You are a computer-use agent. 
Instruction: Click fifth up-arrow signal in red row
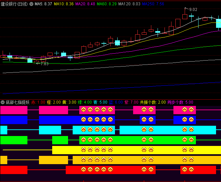pyautogui.click(x=110, y=169)
